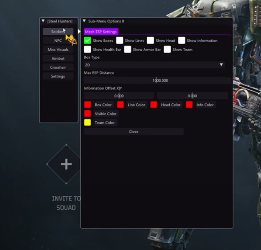
Task: Open the yellow Team Color swatch
Action: [88, 123]
